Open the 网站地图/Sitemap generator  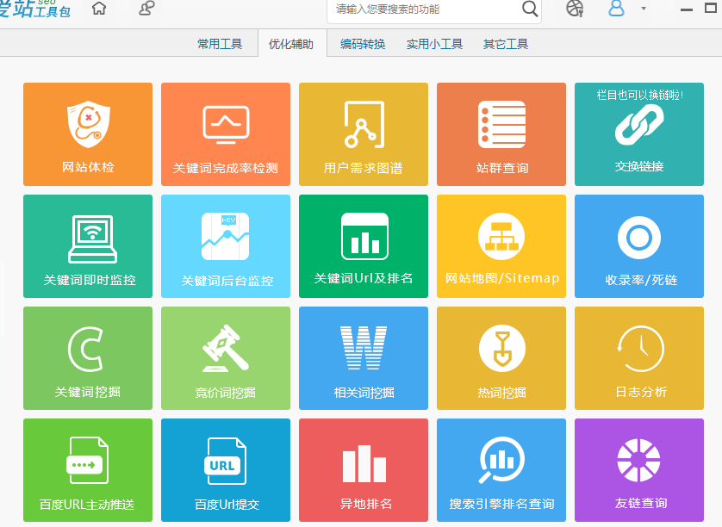point(501,245)
